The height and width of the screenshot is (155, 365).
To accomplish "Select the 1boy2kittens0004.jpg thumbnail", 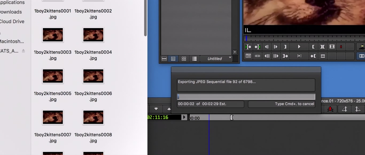I will [93, 35].
